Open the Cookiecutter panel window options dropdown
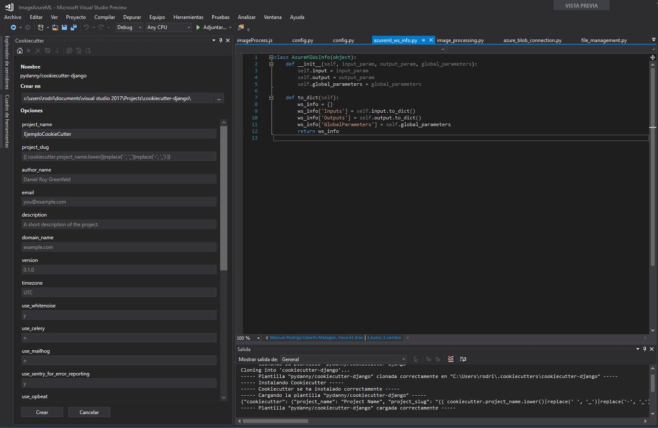658x428 pixels. click(213, 41)
